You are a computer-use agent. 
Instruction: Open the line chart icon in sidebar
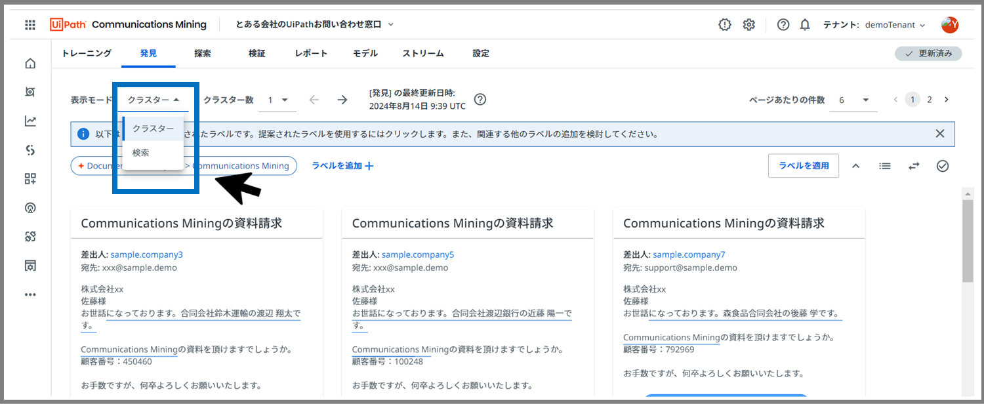[x=30, y=121]
